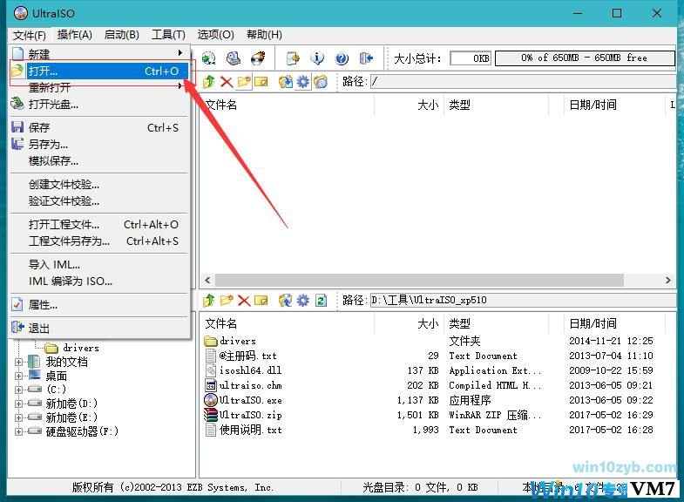Click the 大小总计 value field 0KB
The width and height of the screenshot is (684, 502).
coord(471,58)
